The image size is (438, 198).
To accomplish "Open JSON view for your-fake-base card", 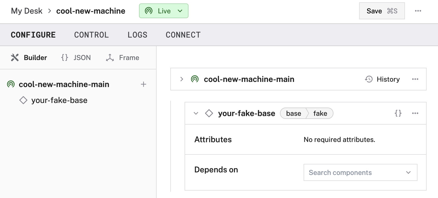I will click(398, 113).
